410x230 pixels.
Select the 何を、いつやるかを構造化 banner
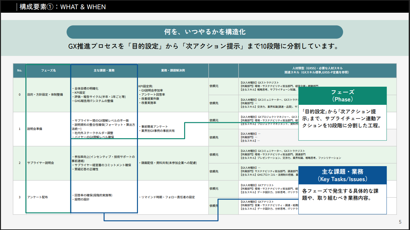[205, 32]
